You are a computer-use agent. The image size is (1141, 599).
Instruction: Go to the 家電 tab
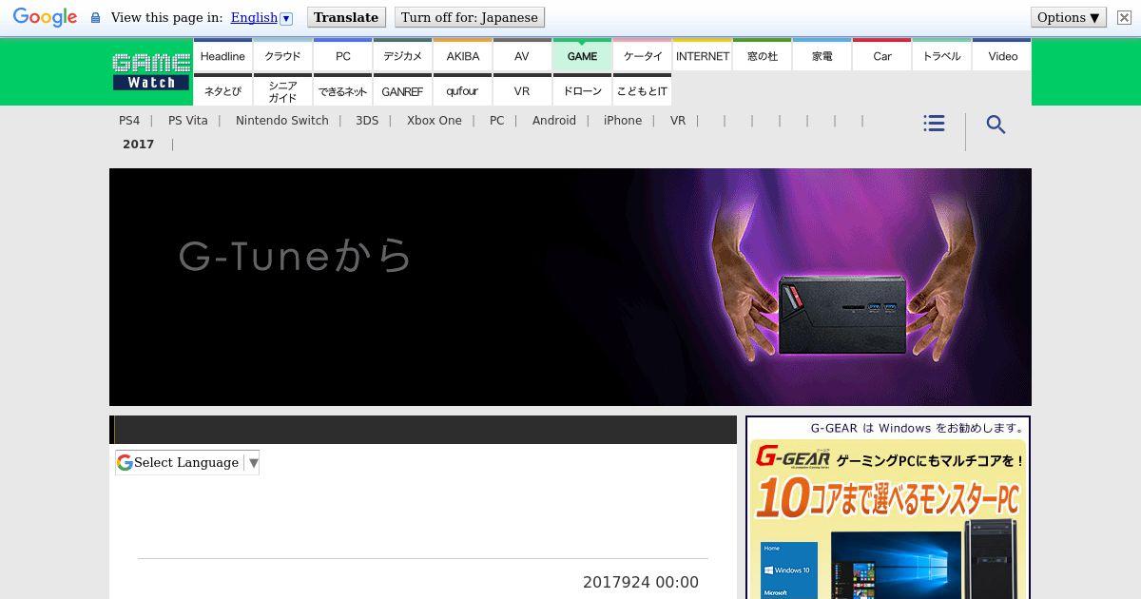point(822,55)
